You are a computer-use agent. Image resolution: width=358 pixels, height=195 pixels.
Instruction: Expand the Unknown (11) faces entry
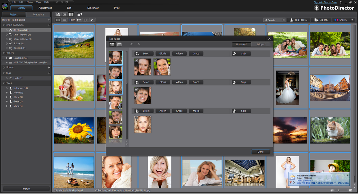[7, 88]
